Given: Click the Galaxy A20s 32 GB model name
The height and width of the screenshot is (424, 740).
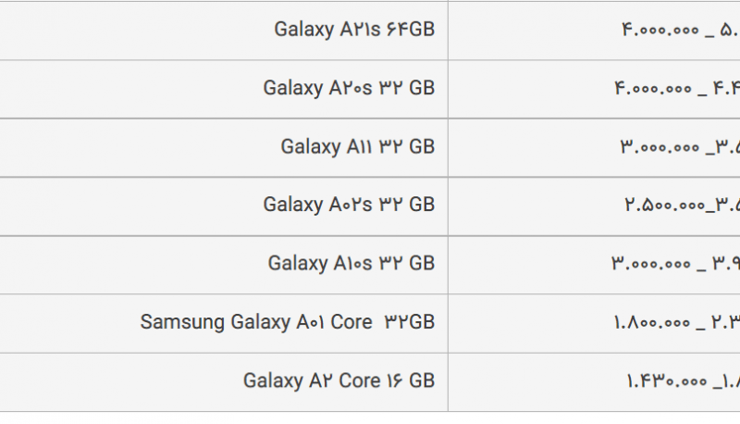Looking at the screenshot, I should pyautogui.click(x=349, y=88).
